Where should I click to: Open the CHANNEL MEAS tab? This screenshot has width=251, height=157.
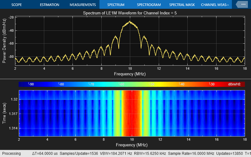(215, 5)
